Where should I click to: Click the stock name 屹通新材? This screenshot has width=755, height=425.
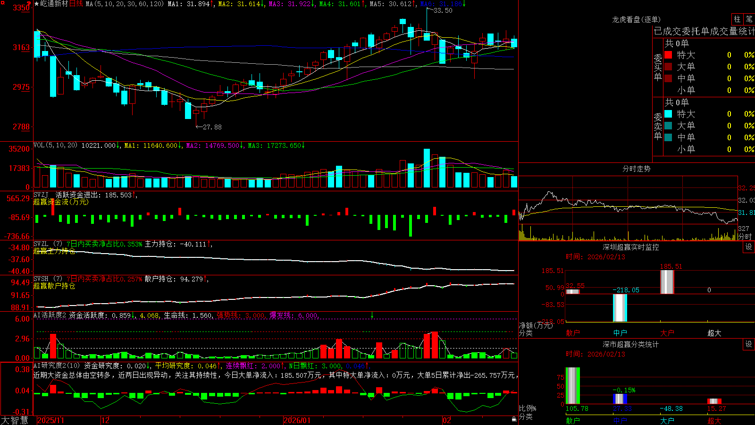[54, 4]
